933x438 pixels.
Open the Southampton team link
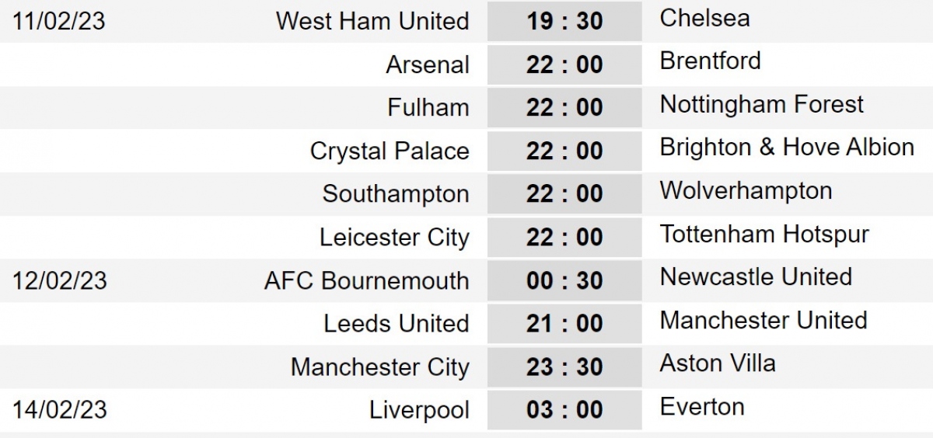(396, 194)
